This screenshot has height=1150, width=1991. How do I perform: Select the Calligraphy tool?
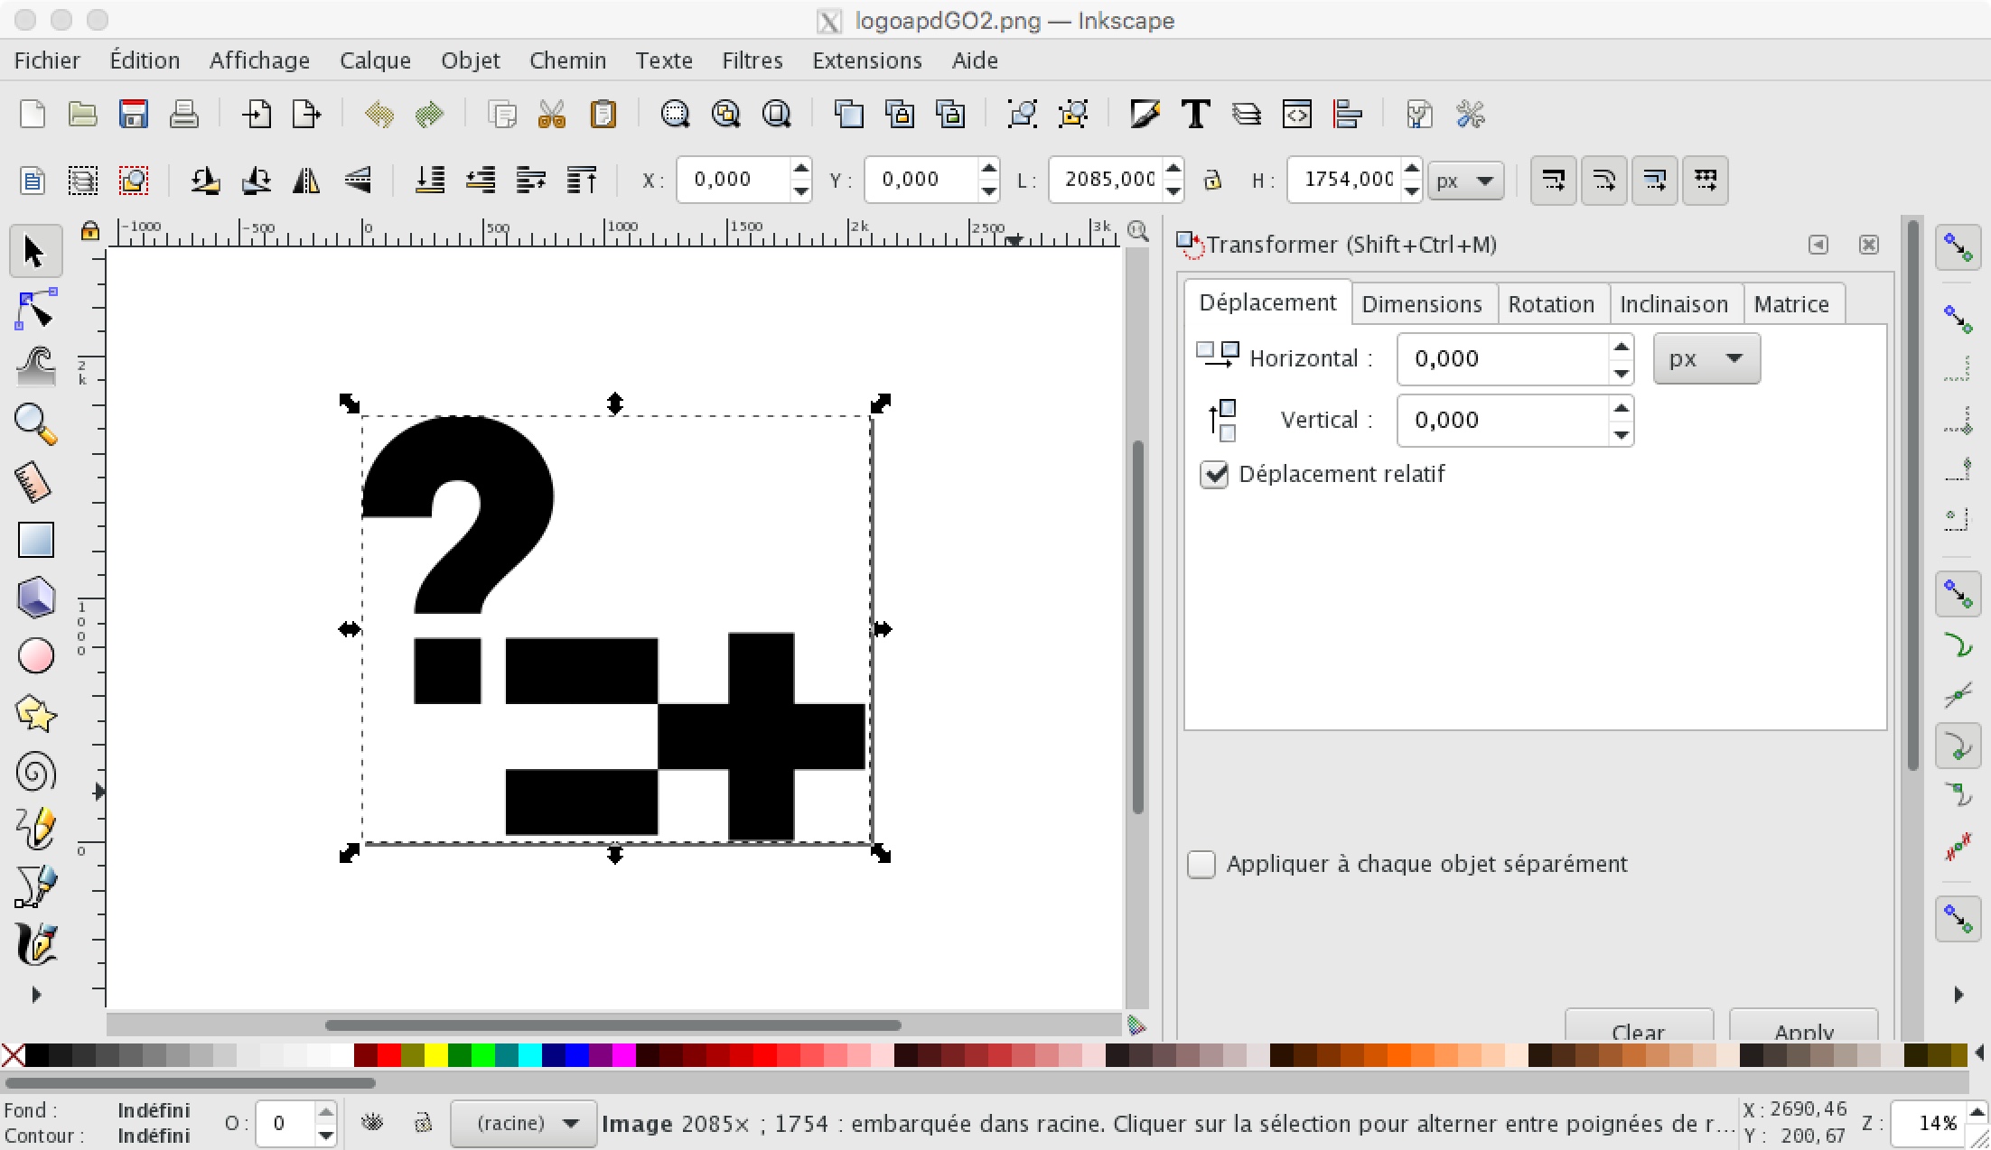pos(35,943)
